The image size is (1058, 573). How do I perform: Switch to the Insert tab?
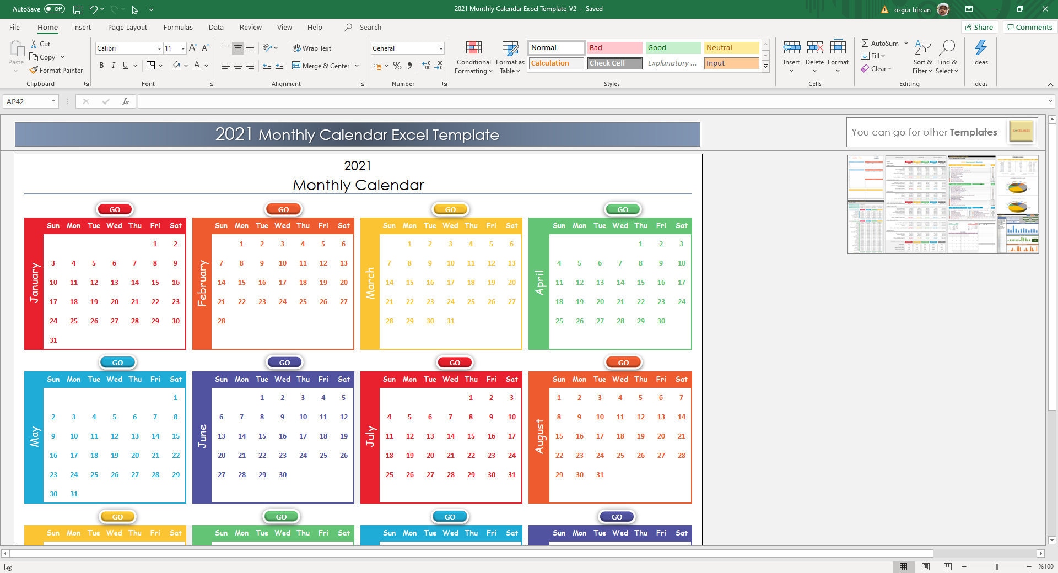(x=82, y=27)
